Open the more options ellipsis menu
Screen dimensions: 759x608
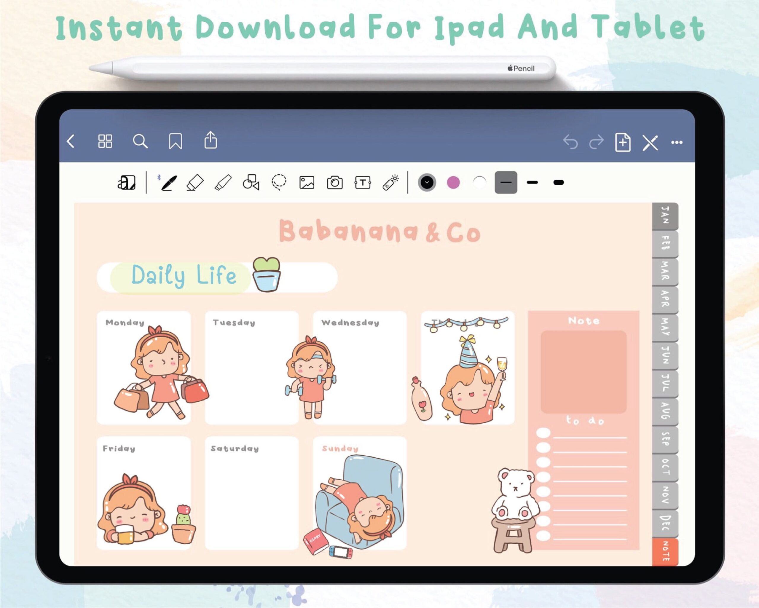(677, 143)
